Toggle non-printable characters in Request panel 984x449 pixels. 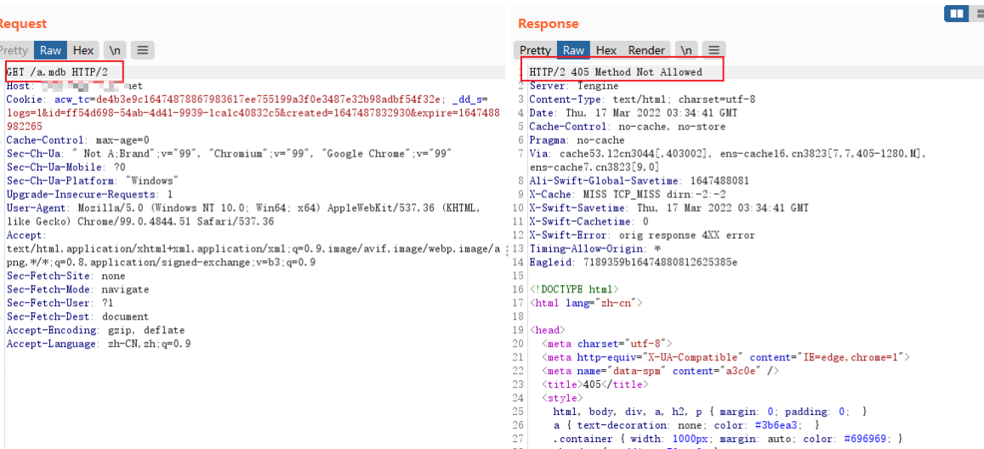(114, 50)
